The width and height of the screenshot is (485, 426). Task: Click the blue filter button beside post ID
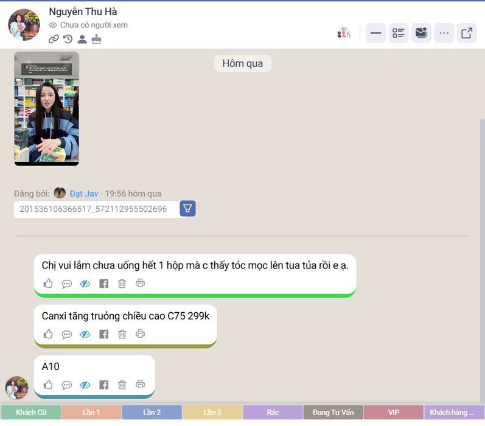pyautogui.click(x=187, y=209)
